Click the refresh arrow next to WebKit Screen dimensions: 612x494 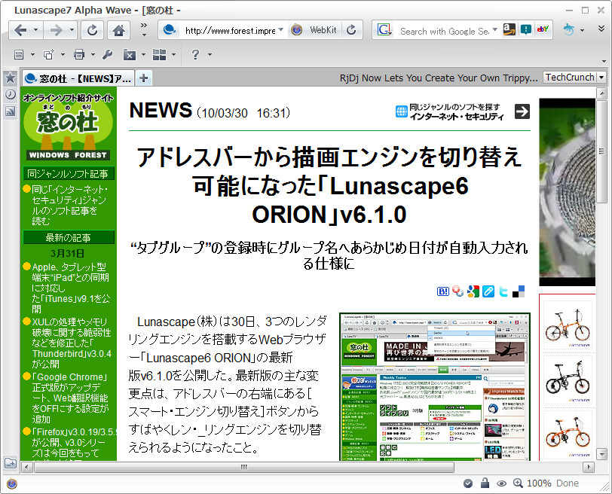pos(351,30)
